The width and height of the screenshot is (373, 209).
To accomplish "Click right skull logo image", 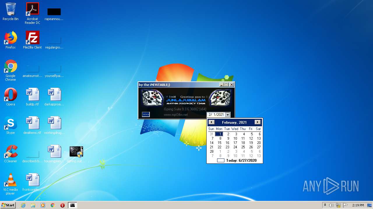I will (221, 98).
